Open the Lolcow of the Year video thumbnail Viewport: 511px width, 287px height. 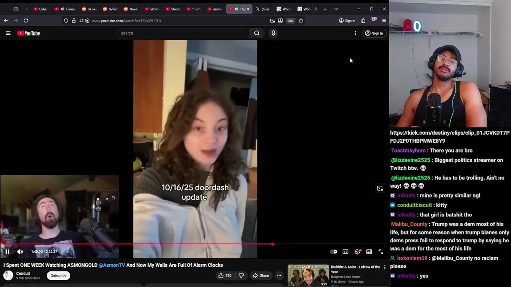[x=308, y=275]
